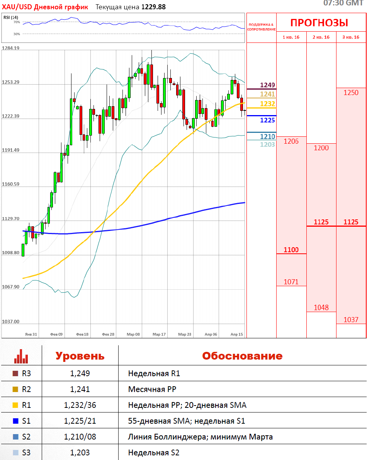Click the S1 blue color swatch
Viewport: 367px width, 460px height.
pyautogui.click(x=15, y=421)
